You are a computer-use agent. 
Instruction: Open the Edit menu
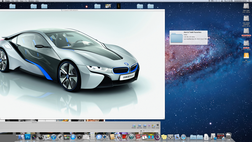pyautogui.click(x=17, y=1)
